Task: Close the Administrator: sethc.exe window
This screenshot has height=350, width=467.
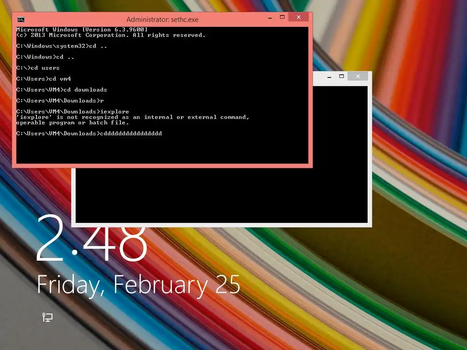Action: 299,17
